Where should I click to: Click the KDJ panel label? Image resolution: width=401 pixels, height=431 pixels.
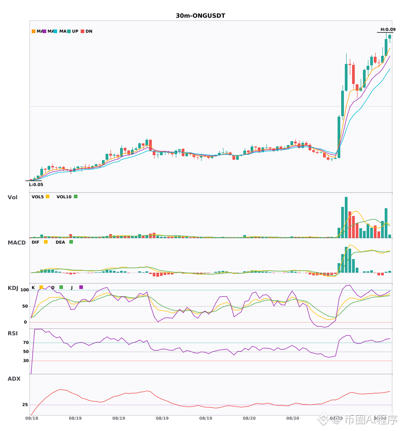point(13,288)
